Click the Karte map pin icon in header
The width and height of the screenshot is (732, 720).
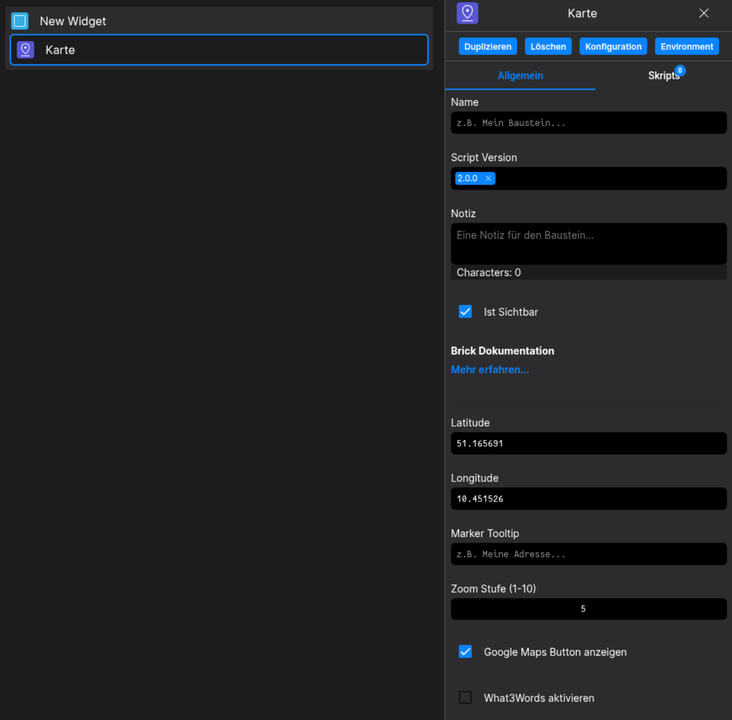point(467,13)
